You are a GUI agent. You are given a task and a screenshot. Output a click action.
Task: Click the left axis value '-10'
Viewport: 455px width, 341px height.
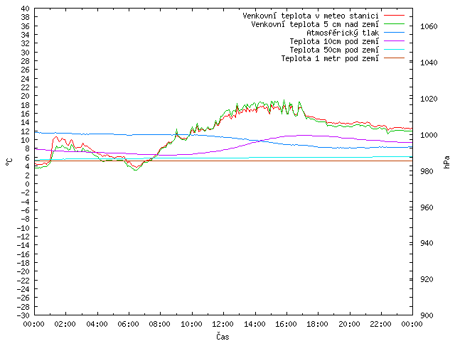pyautogui.click(x=23, y=227)
